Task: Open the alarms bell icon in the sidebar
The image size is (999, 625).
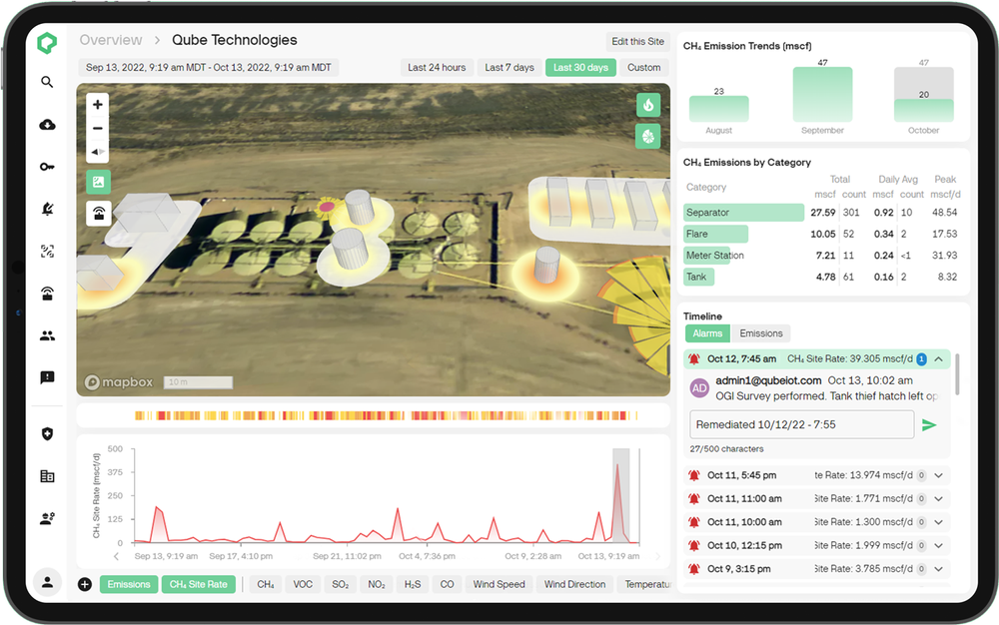Action: [46, 209]
